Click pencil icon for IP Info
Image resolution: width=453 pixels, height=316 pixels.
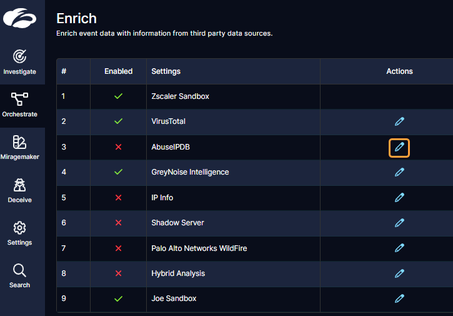tap(399, 198)
